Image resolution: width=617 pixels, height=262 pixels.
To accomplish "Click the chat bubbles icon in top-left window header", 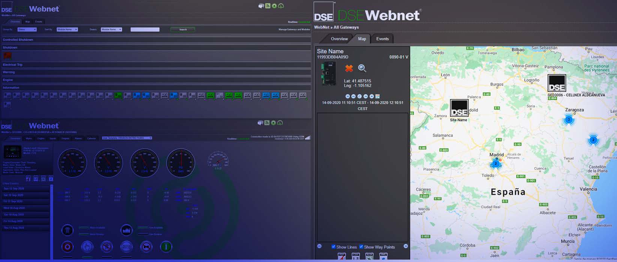I will [x=261, y=6].
